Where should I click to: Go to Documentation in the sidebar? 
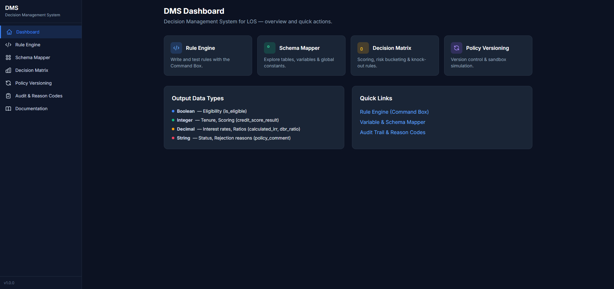pos(31,109)
